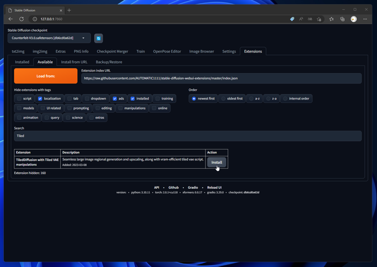
Task: Close the Stable Diffusion browser tab
Action: click(x=61, y=10)
